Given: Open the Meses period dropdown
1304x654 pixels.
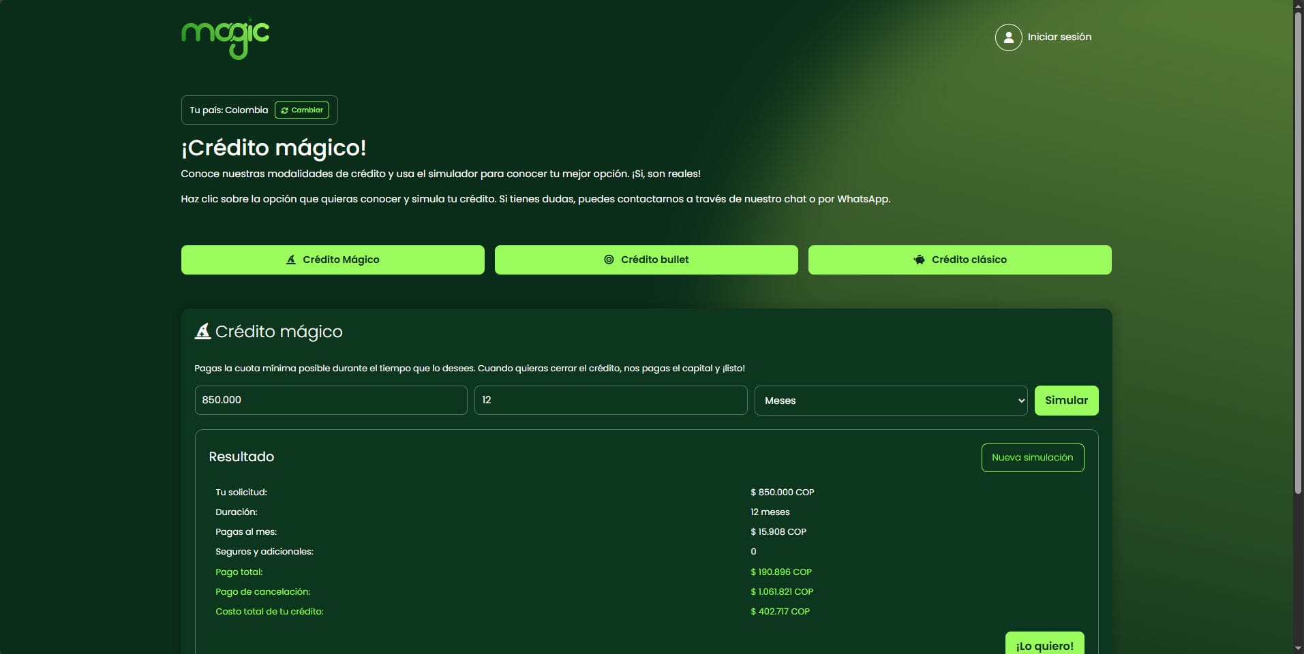Looking at the screenshot, I should point(890,401).
